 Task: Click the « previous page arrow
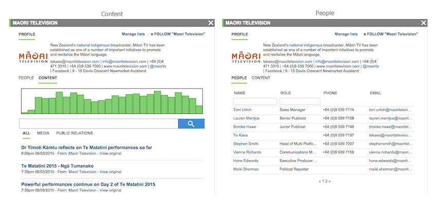point(320,181)
